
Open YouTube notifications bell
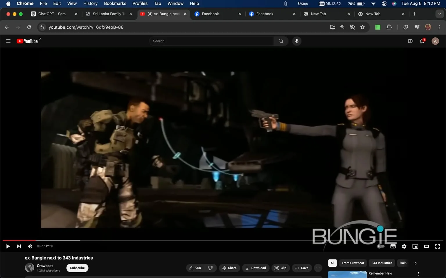point(422,41)
